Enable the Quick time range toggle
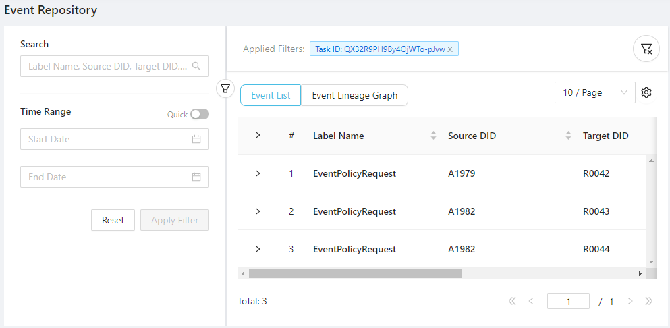670x328 pixels. pos(199,115)
